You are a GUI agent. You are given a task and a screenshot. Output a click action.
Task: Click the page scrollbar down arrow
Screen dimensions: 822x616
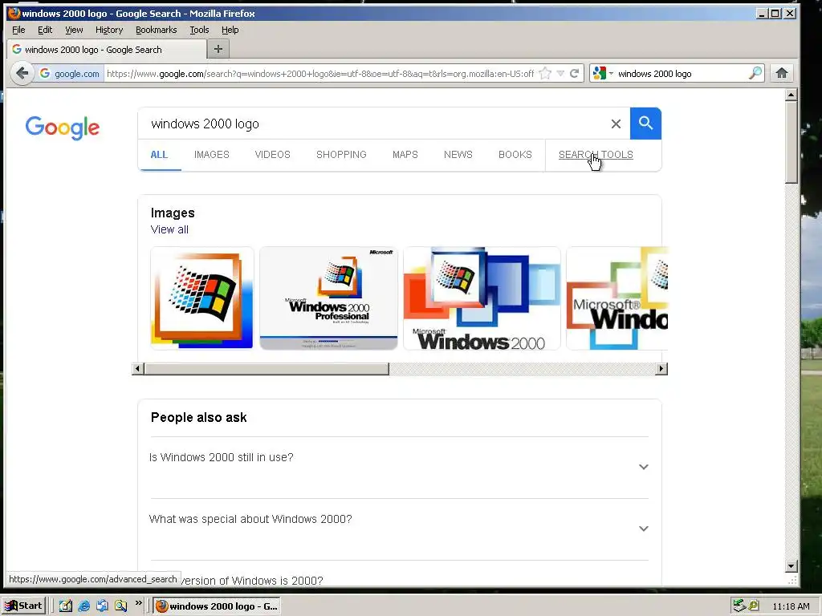click(x=791, y=566)
